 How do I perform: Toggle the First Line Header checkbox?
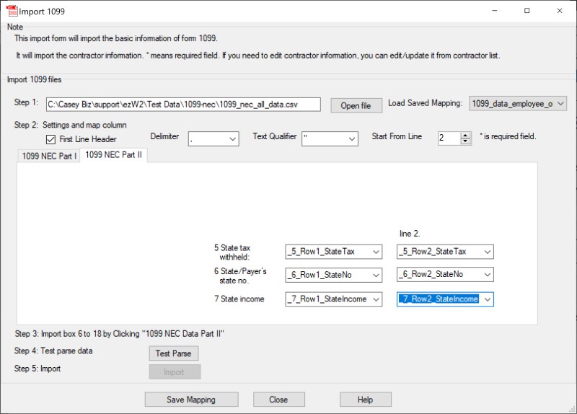pos(51,139)
